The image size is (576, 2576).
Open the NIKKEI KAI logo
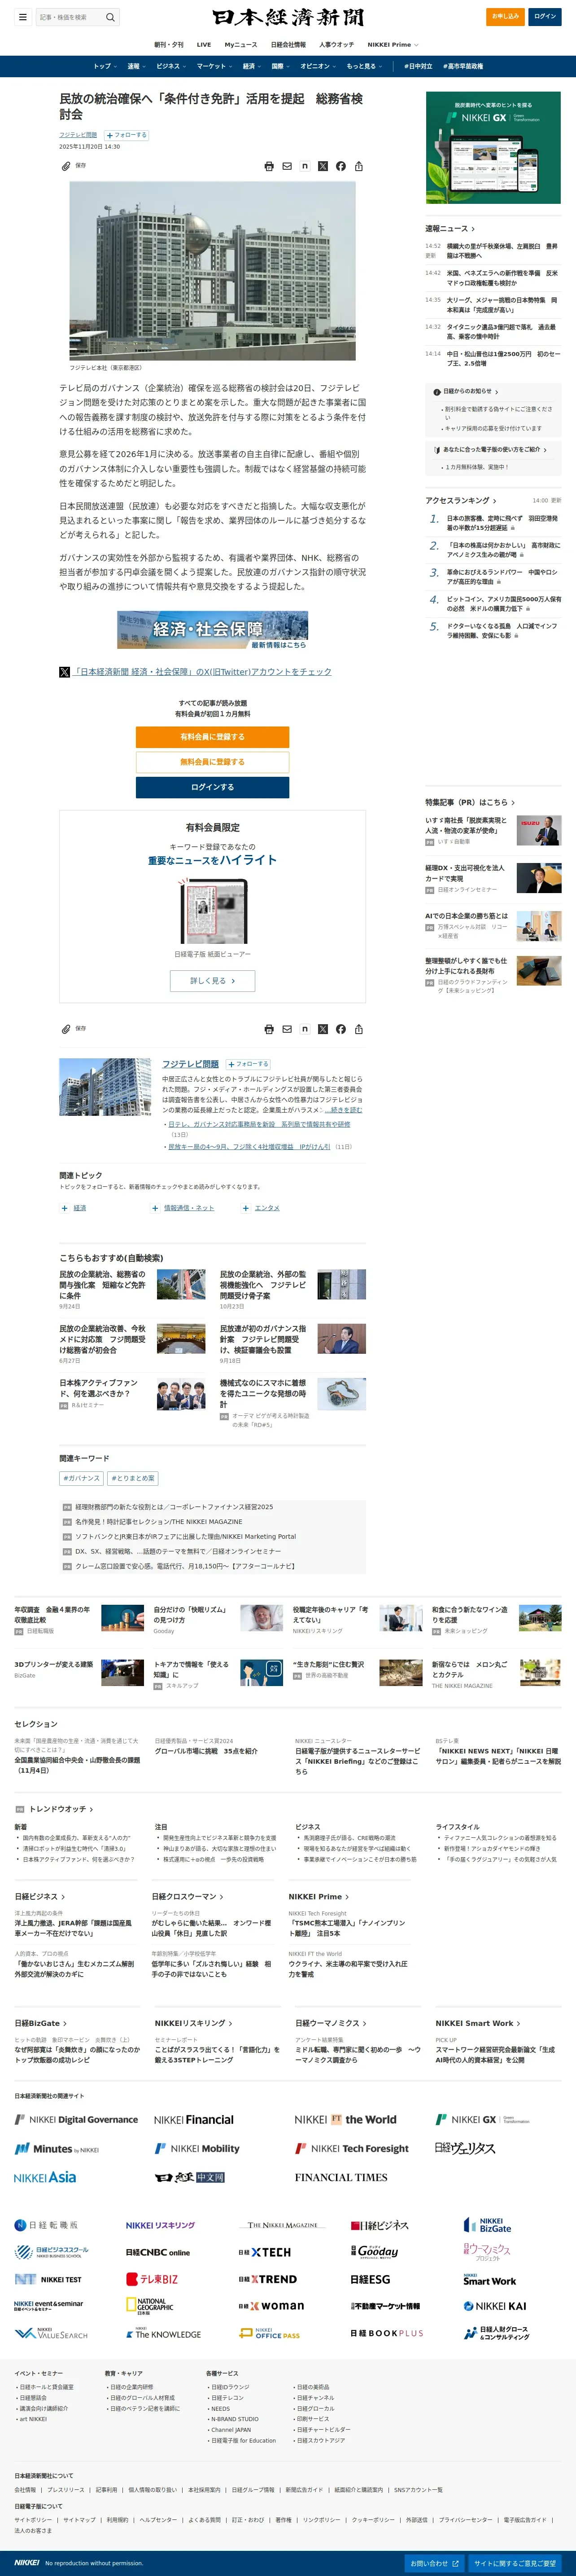(x=495, y=2306)
